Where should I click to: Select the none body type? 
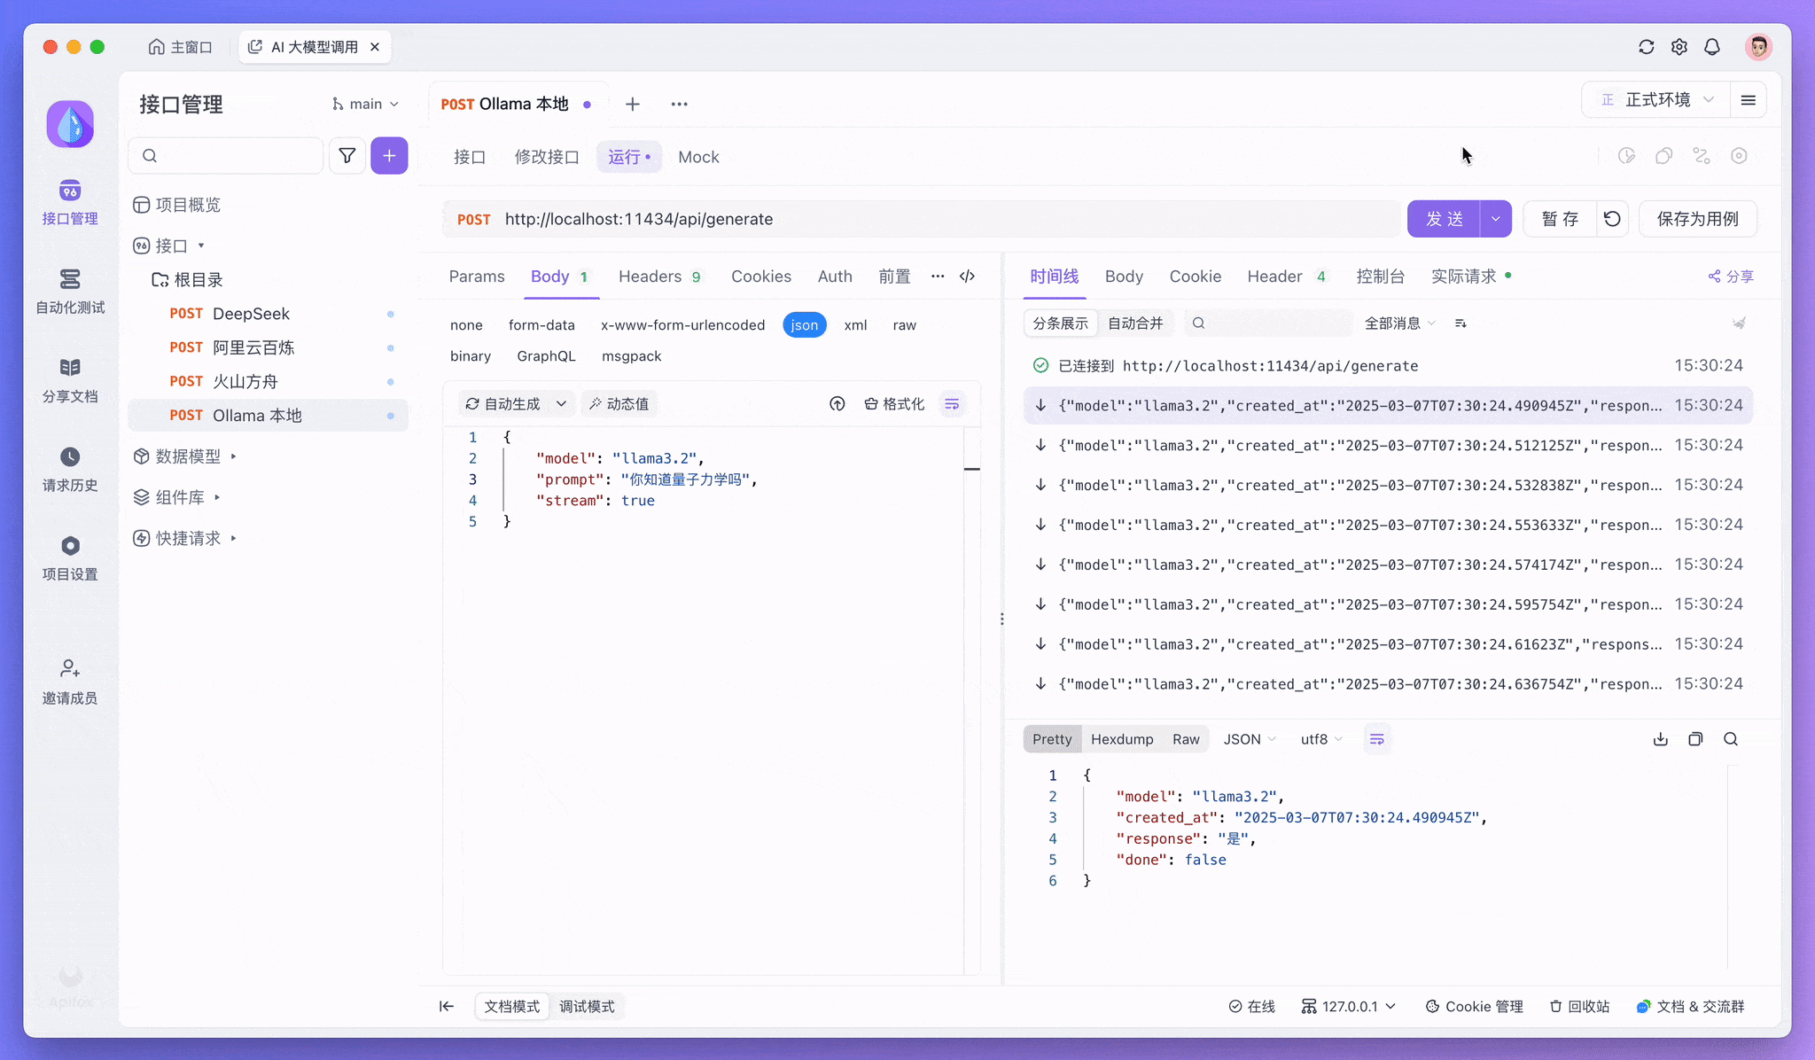[x=466, y=325]
